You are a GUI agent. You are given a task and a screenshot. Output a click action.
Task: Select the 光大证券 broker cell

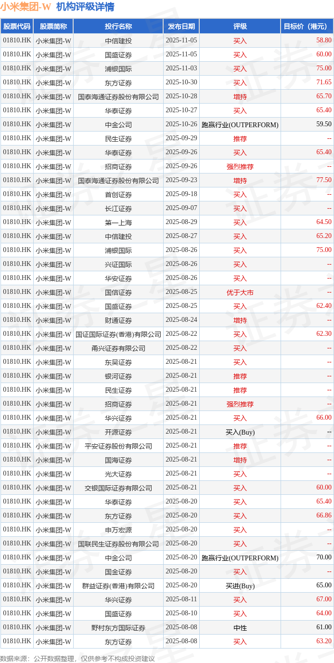click(x=118, y=474)
